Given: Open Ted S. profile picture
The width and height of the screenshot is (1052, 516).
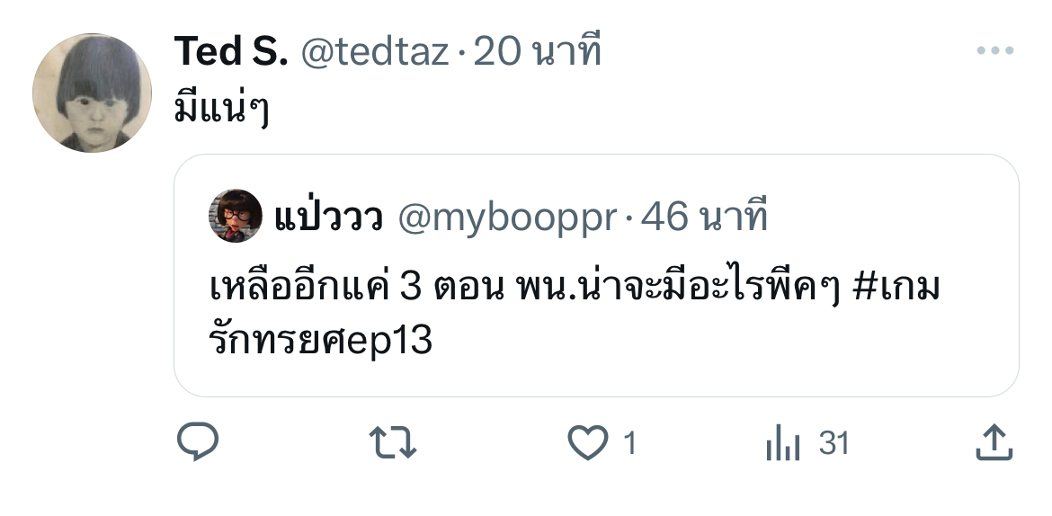Looking at the screenshot, I should [92, 93].
